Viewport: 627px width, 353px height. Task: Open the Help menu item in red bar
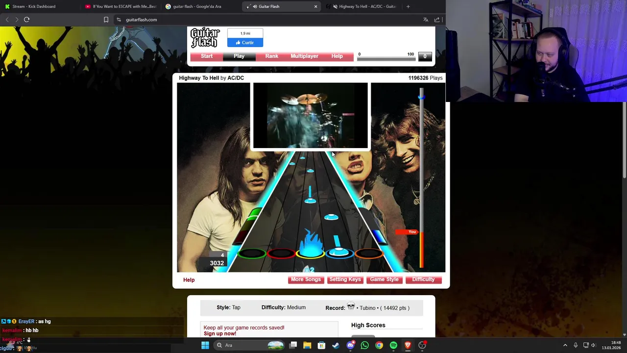coord(337,56)
